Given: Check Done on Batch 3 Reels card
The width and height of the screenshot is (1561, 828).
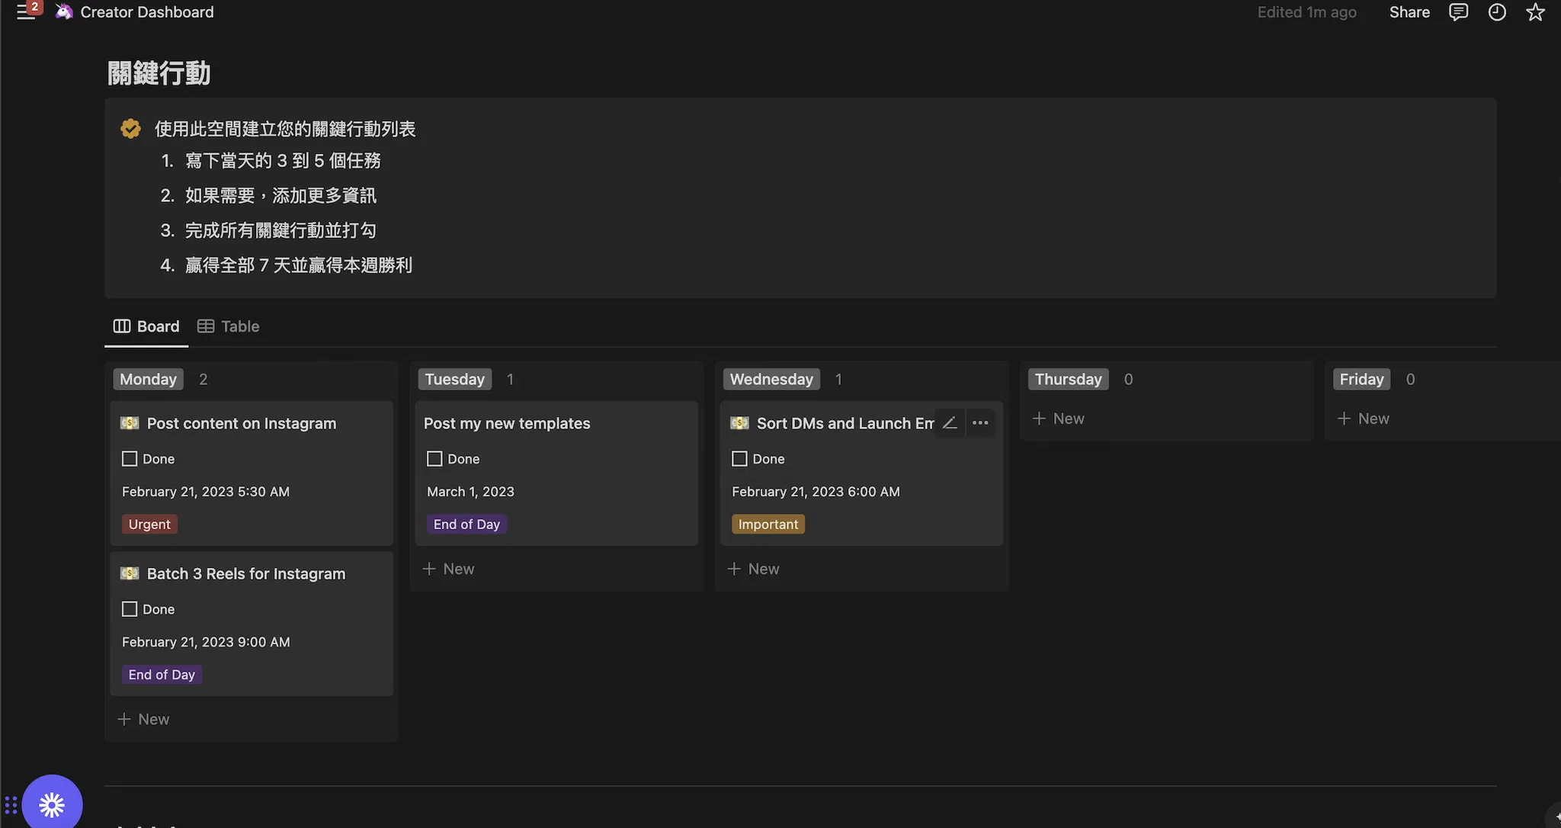Looking at the screenshot, I should [130, 609].
